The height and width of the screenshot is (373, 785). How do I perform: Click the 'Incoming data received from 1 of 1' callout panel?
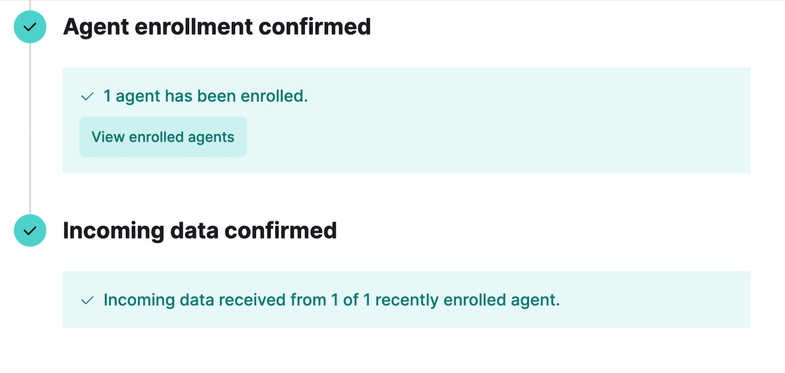click(x=406, y=300)
